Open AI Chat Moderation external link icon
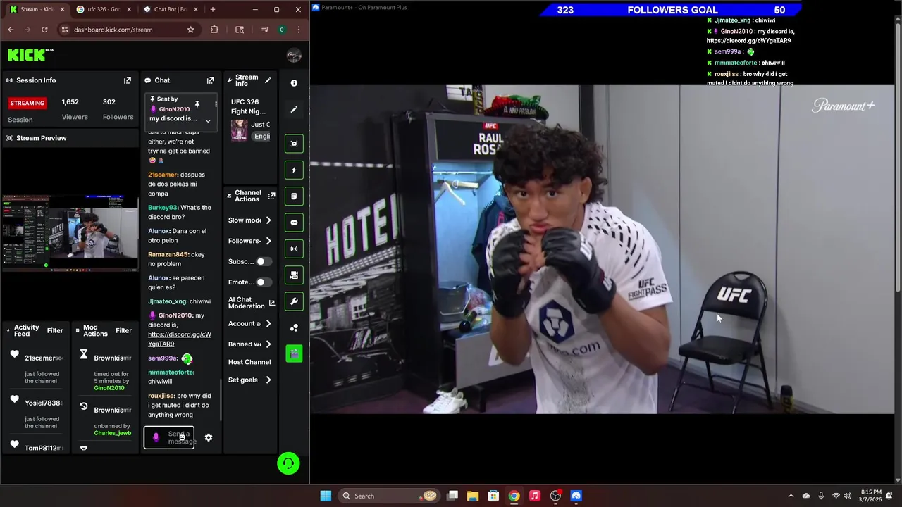The image size is (902, 507). 272,303
